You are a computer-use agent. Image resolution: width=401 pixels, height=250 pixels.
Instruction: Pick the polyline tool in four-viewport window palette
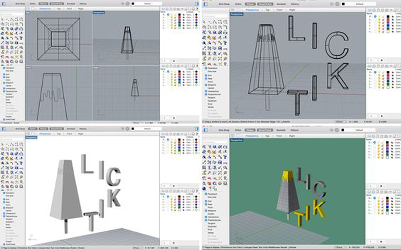(12, 19)
